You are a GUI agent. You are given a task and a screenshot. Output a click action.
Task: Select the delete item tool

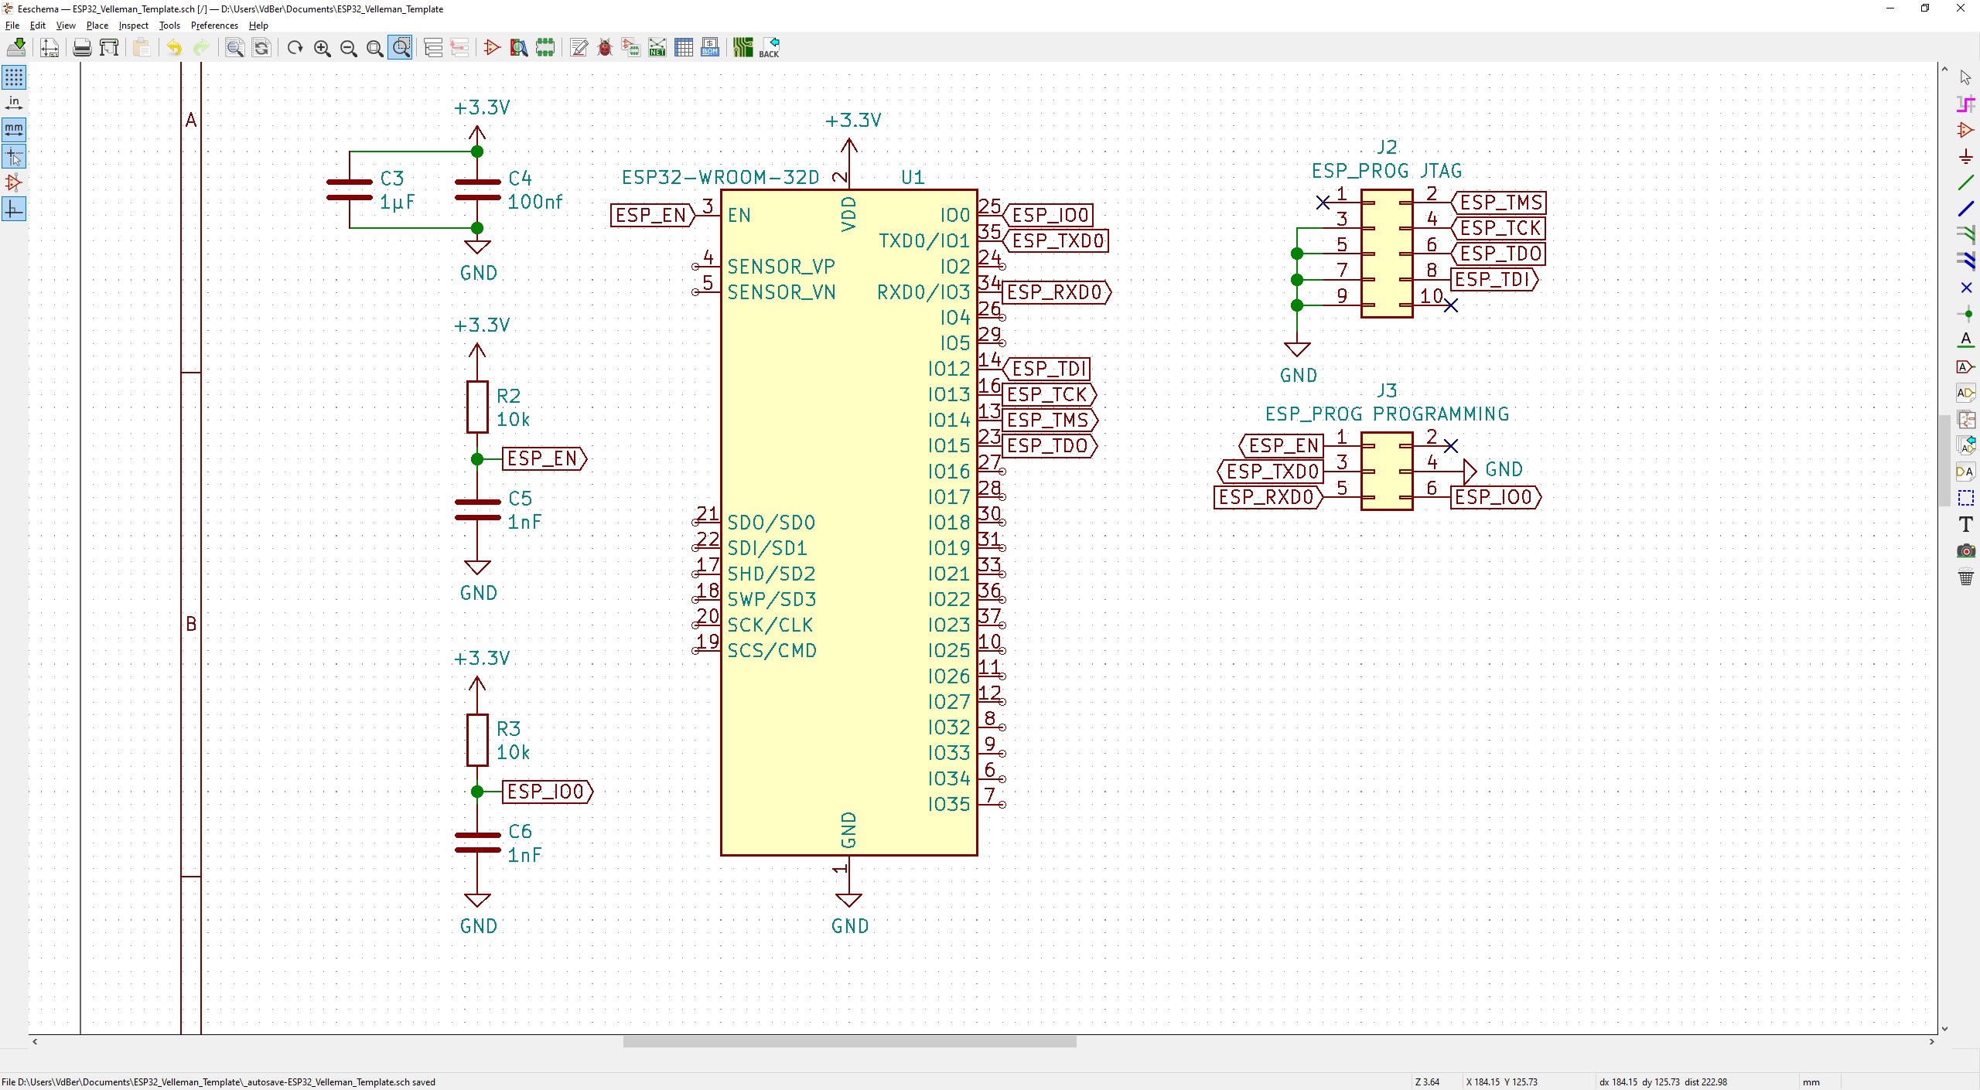pos(1965,577)
